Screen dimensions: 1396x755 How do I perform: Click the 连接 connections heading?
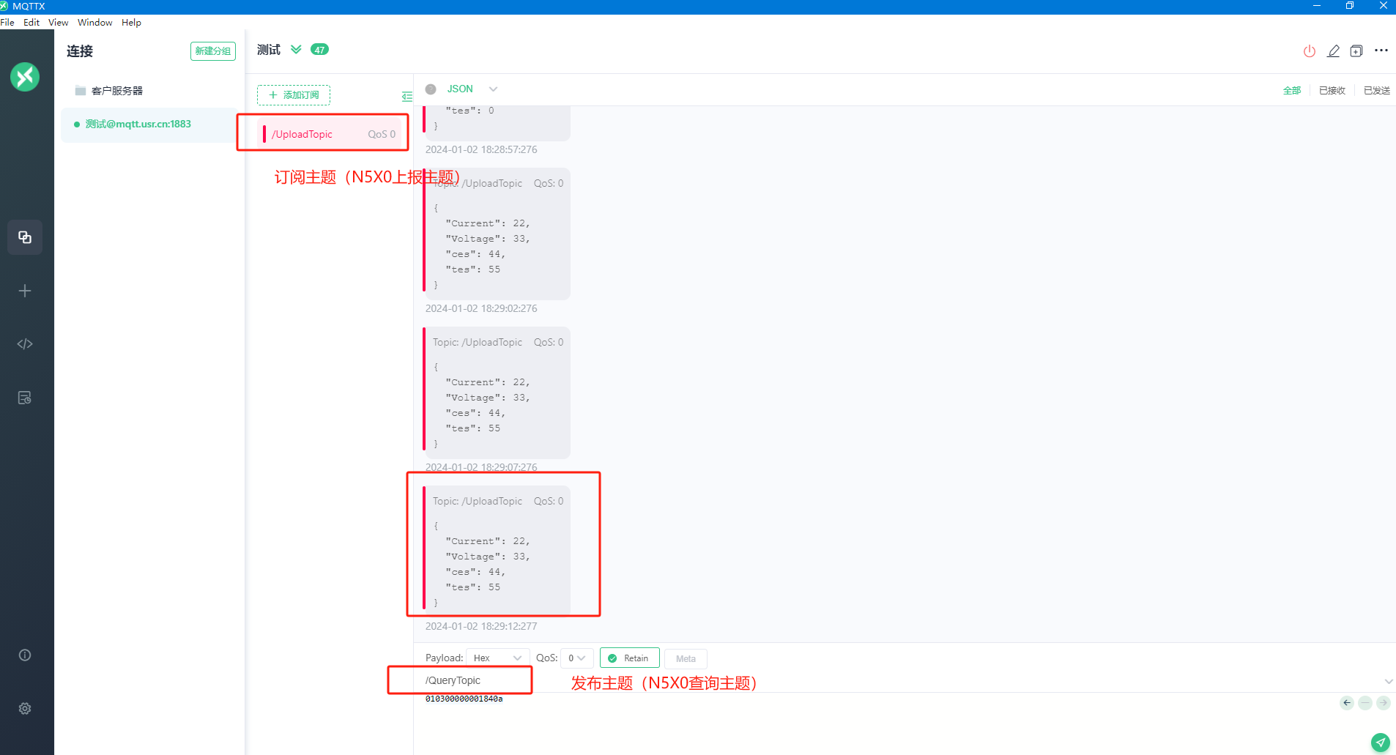(x=80, y=51)
